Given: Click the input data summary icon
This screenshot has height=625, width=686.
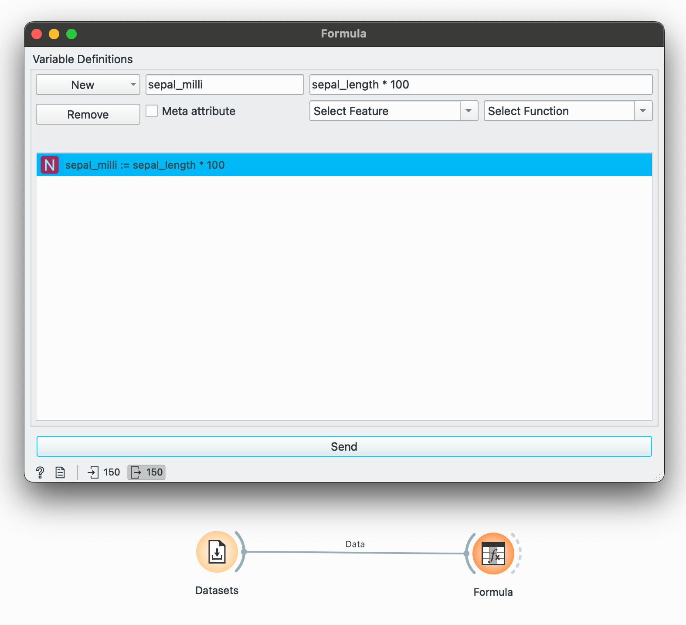Looking at the screenshot, I should (x=93, y=472).
